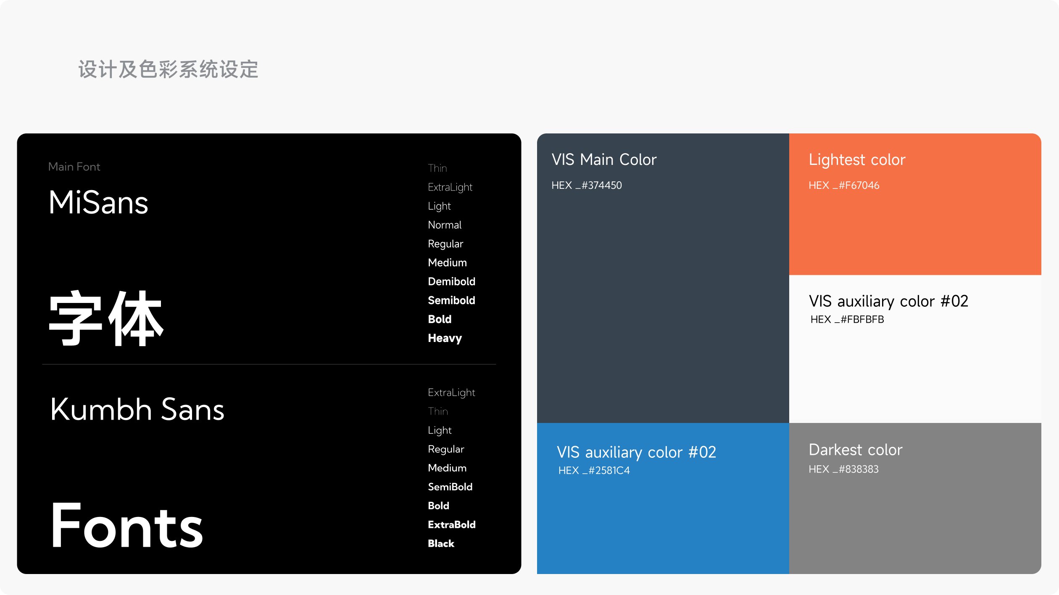Click the HEX _#2581C4 color code
The height and width of the screenshot is (595, 1059).
point(594,470)
